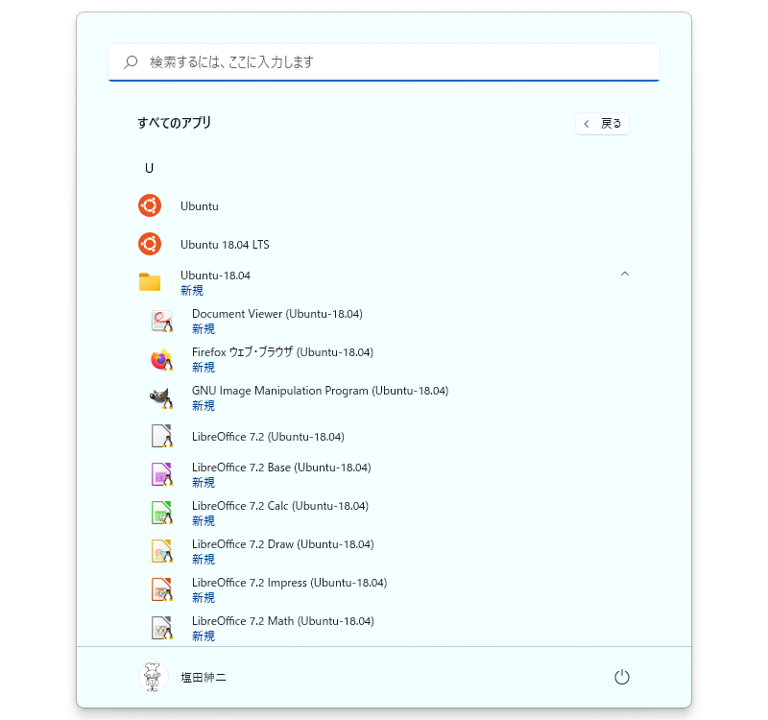Click the 戻る back button
Viewport: 768px width, 720px height.
click(x=602, y=124)
